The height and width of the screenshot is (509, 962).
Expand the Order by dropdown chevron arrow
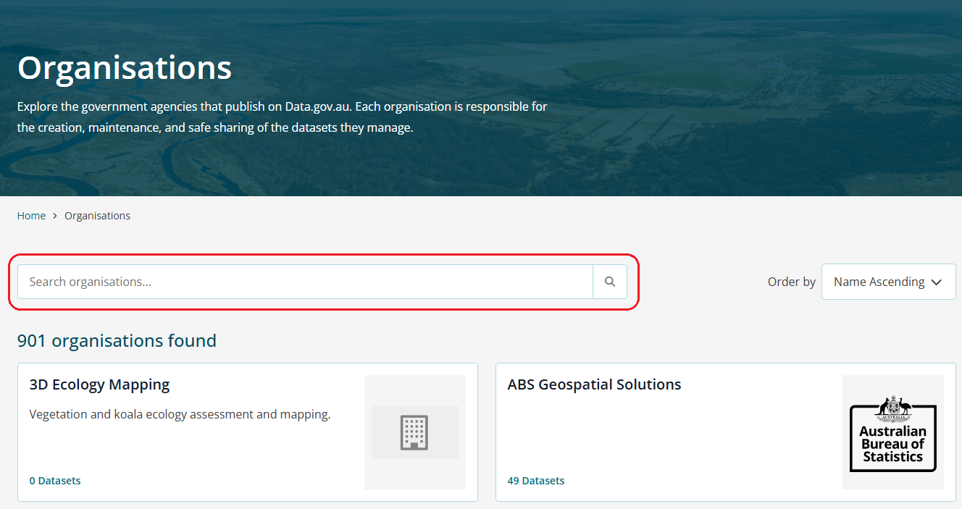(937, 282)
